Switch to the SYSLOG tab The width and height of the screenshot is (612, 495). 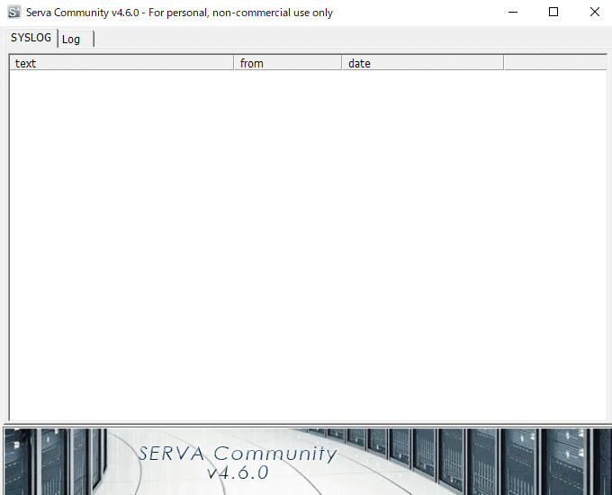[31, 38]
